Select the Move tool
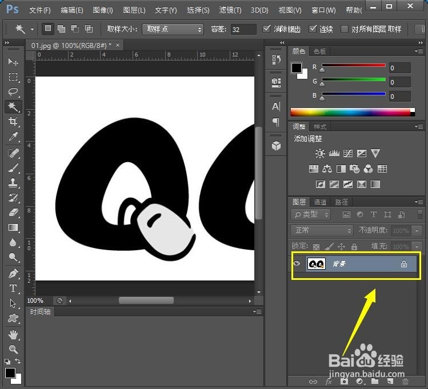 [13, 62]
